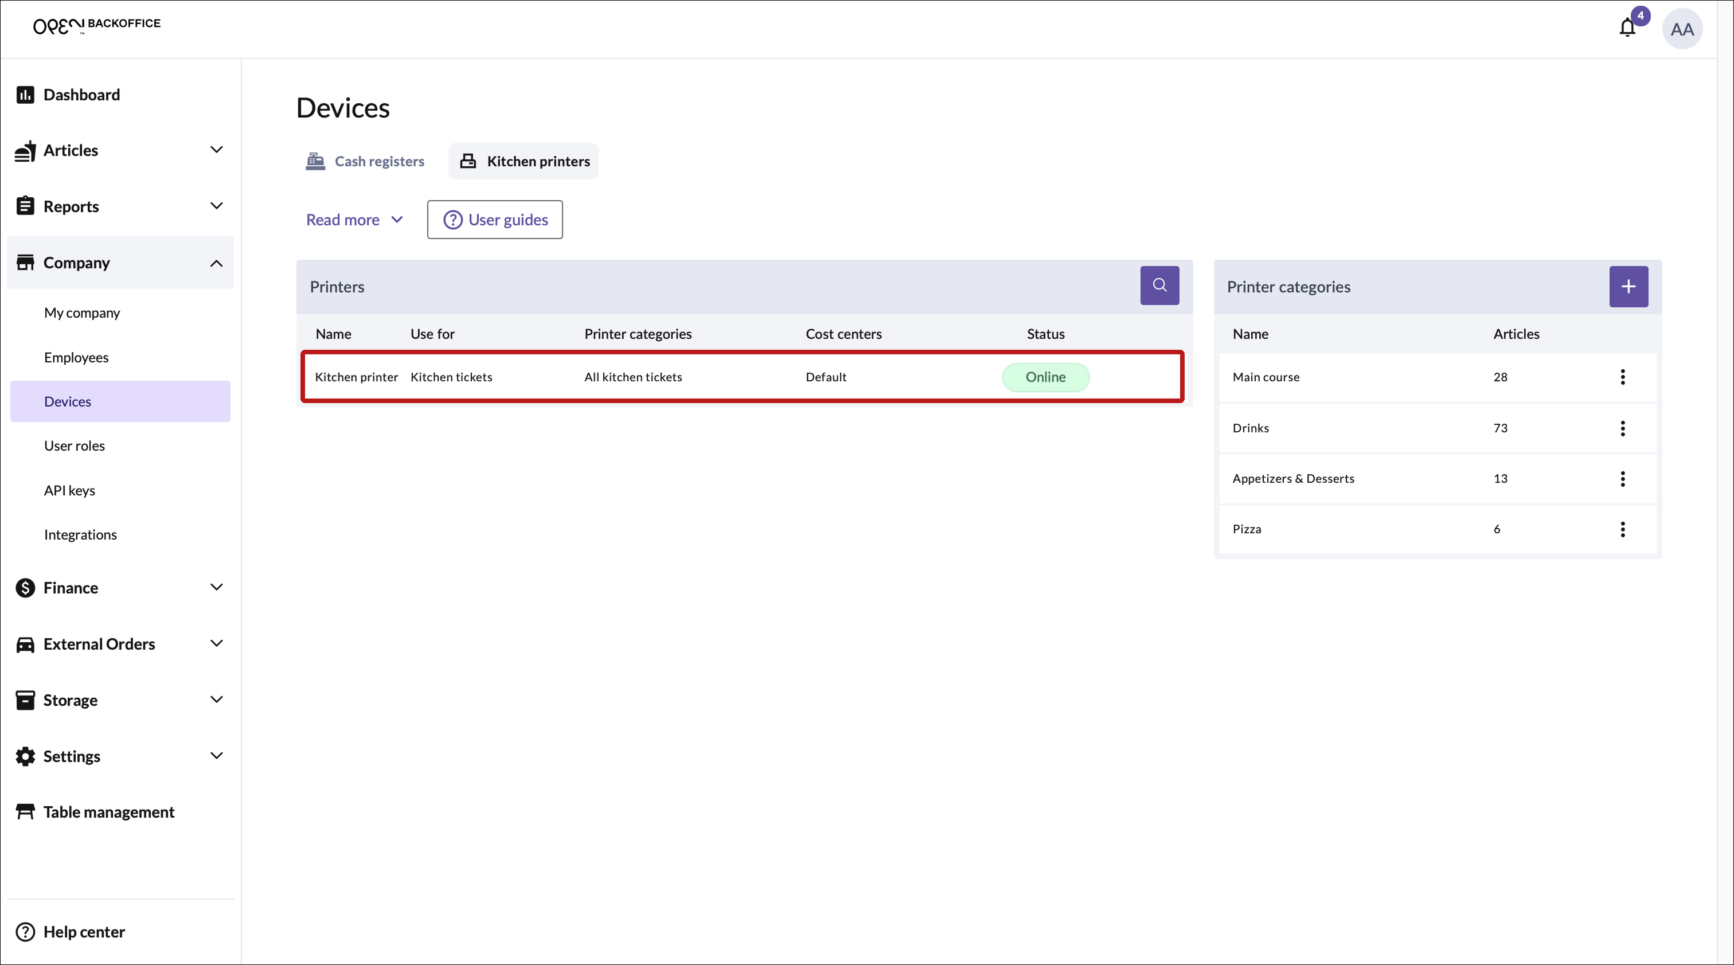Viewport: 1734px width, 965px height.
Task: Click the Open Backoffice logo
Action: click(x=97, y=25)
